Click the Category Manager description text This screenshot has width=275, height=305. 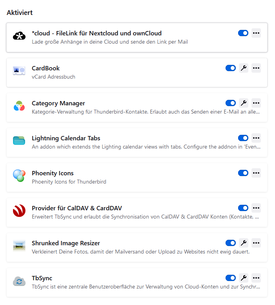145,112
